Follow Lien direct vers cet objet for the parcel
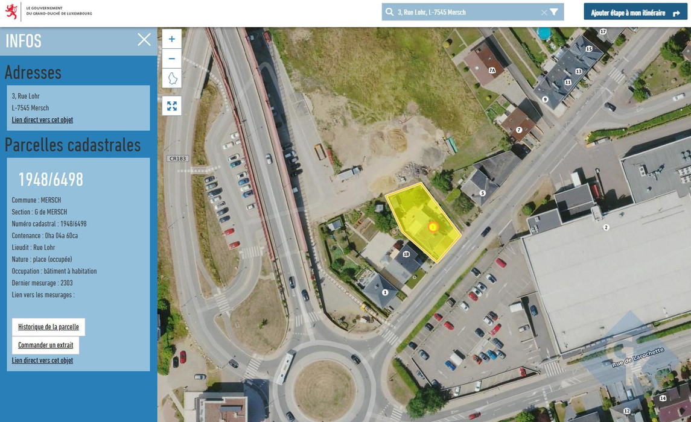 point(42,360)
